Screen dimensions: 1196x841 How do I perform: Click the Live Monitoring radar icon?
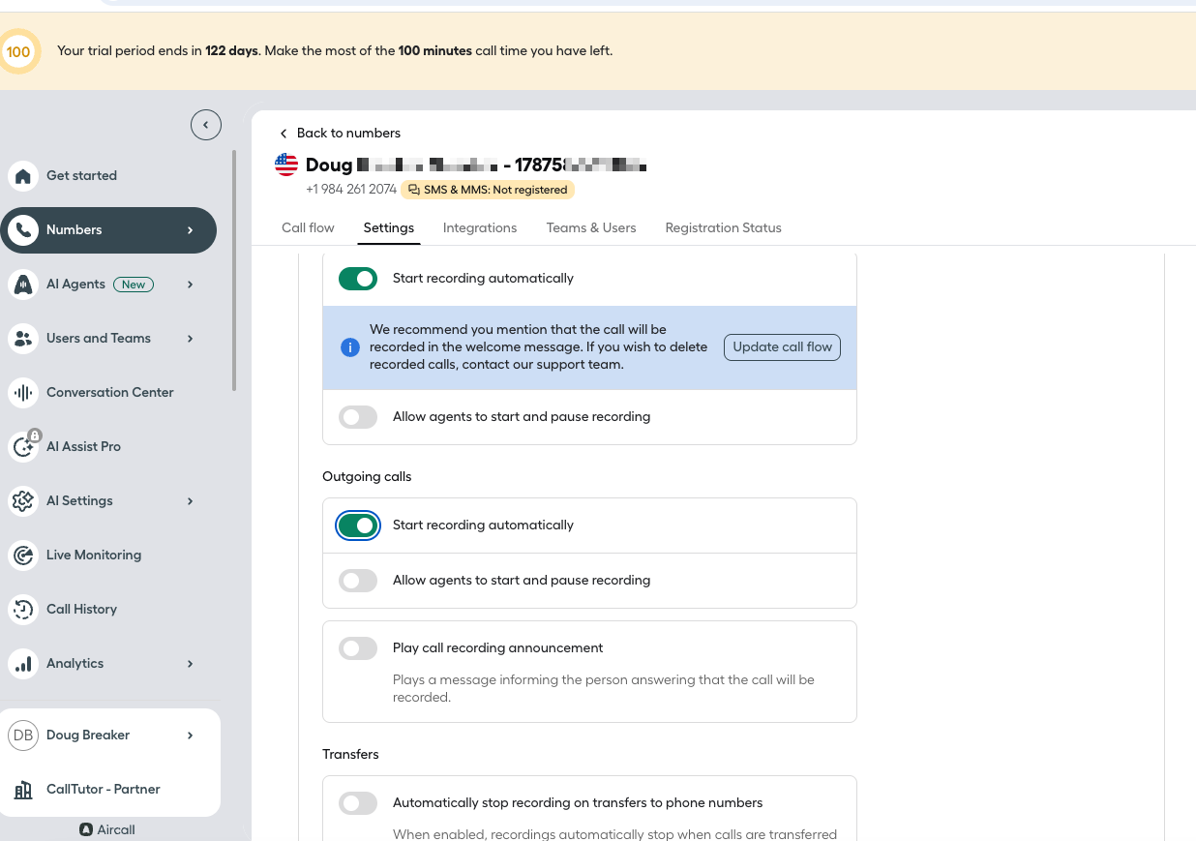click(x=23, y=556)
